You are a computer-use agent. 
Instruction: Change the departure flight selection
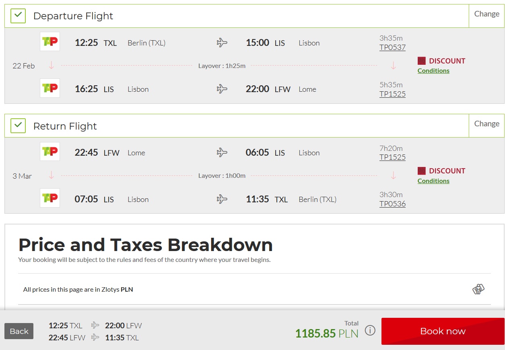tap(486, 14)
